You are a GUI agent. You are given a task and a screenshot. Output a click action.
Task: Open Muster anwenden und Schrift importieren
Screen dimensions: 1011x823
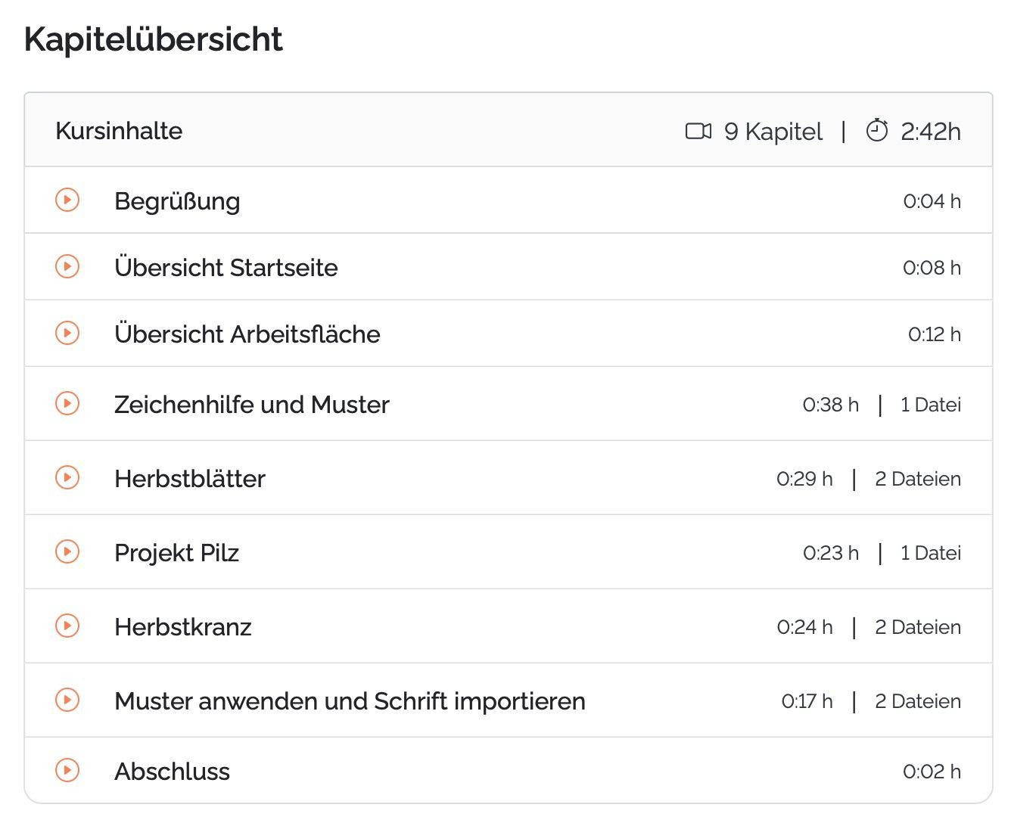click(x=350, y=701)
